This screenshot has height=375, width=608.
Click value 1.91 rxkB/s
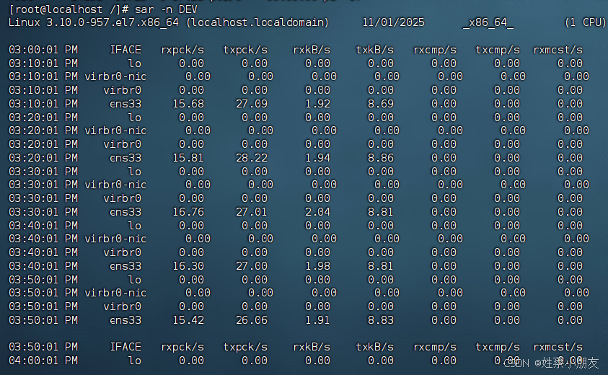317,320
